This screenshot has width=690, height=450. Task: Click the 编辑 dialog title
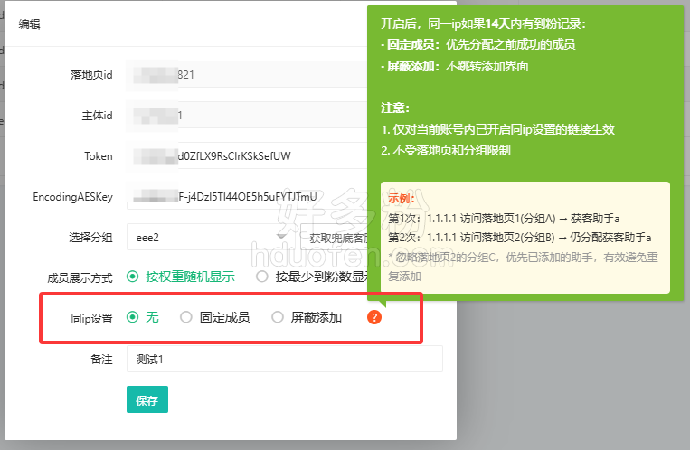30,24
